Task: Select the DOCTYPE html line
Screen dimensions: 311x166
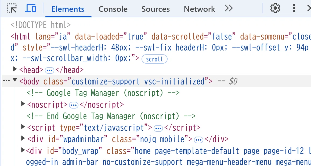Action: point(41,25)
